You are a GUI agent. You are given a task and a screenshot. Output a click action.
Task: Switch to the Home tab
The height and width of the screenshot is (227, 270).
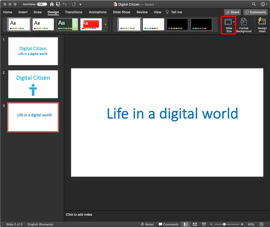pyautogui.click(x=7, y=12)
